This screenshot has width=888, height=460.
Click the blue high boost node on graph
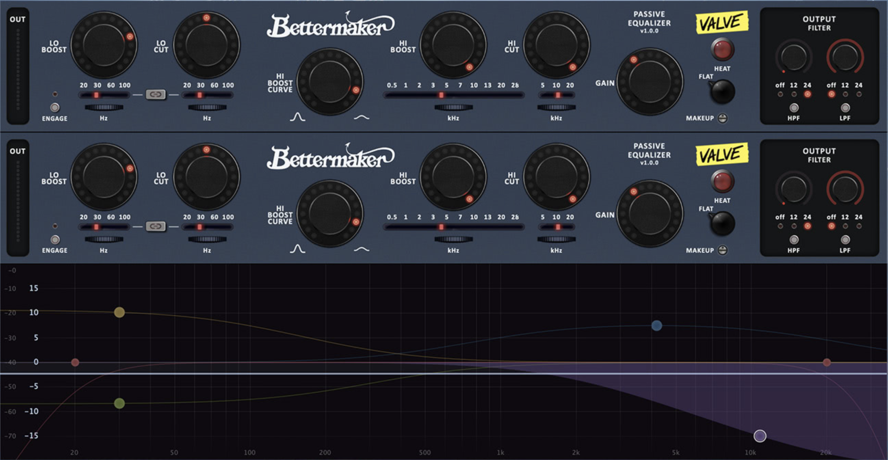pos(657,325)
